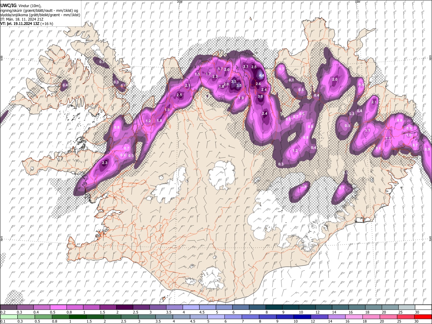This screenshot has width=432, height=324.
Task: Select the 3.5 precipitation label on the map
Action: tap(239, 86)
